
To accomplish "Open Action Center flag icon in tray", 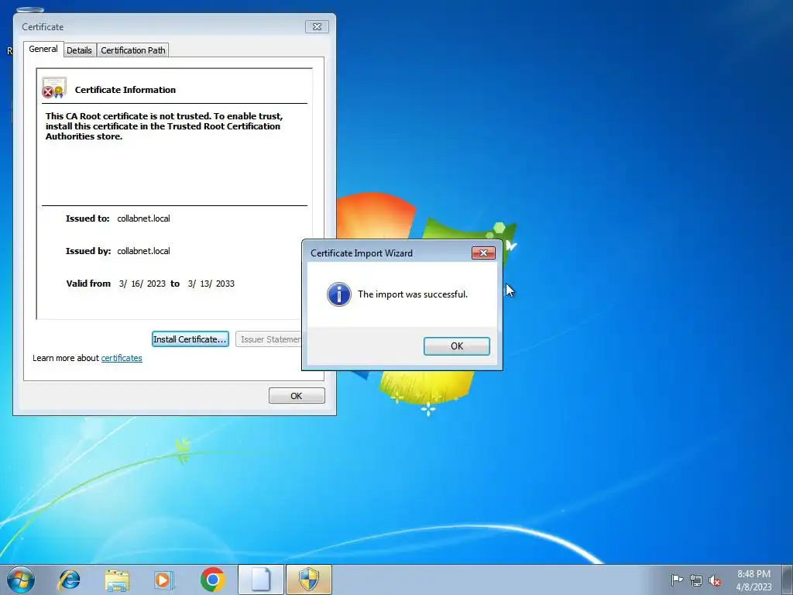I will click(677, 580).
